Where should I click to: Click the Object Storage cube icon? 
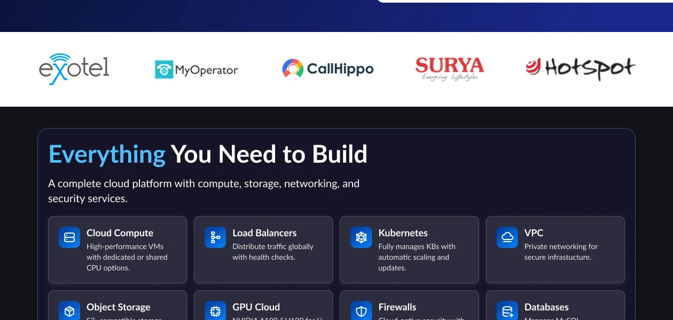click(69, 311)
